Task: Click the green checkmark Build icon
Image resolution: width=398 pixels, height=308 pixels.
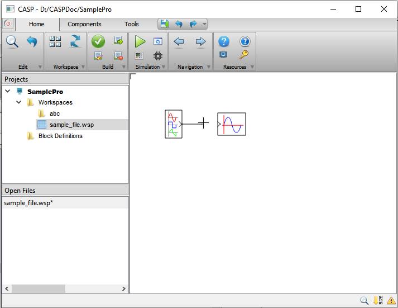Action: pyautogui.click(x=98, y=41)
